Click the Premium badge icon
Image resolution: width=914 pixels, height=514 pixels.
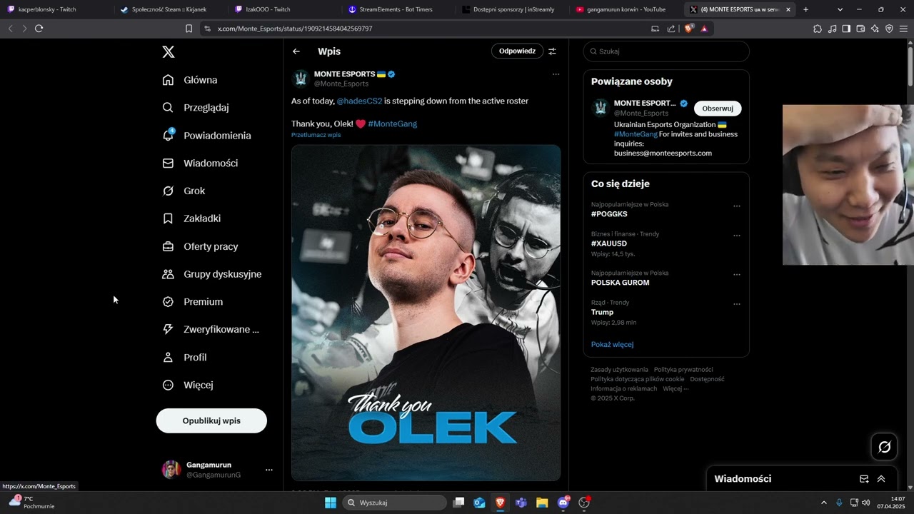pyautogui.click(x=168, y=302)
